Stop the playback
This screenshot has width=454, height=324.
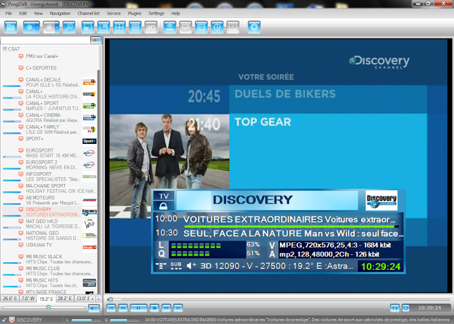coord(154,308)
